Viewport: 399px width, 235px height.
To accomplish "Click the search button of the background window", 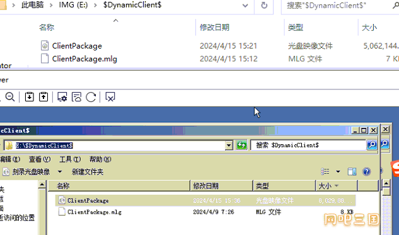I will (x=385, y=144).
